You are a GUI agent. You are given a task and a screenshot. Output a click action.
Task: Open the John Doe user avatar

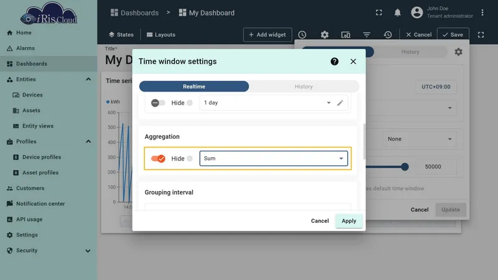point(417,12)
